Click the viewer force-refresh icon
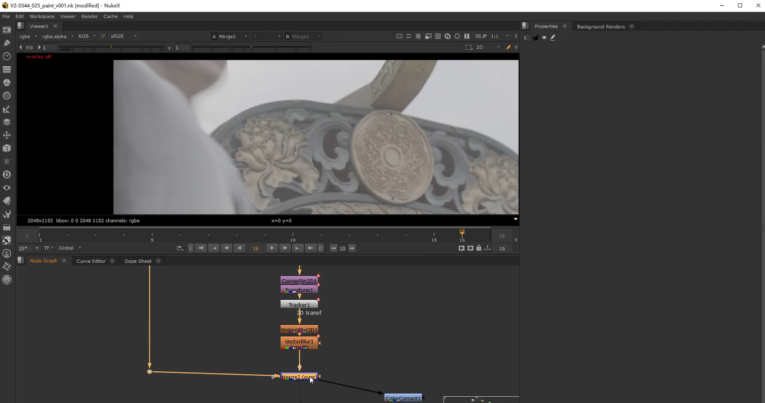Image resolution: width=765 pixels, height=403 pixels. [x=448, y=36]
